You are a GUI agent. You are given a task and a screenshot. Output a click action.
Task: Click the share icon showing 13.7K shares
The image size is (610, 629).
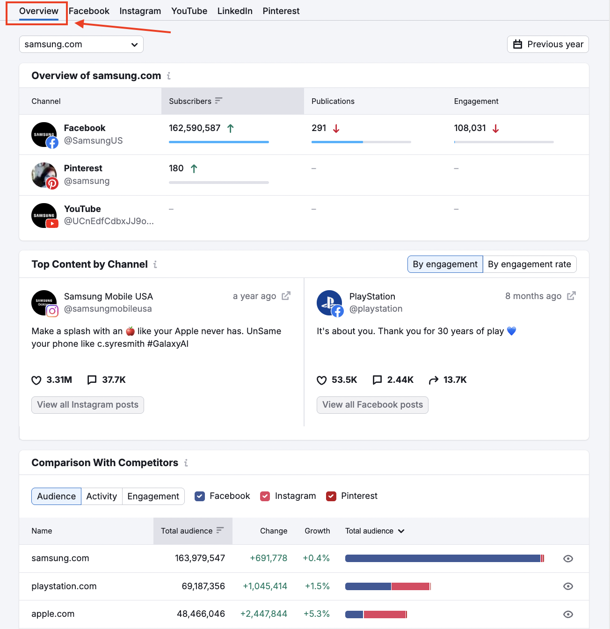tap(433, 380)
